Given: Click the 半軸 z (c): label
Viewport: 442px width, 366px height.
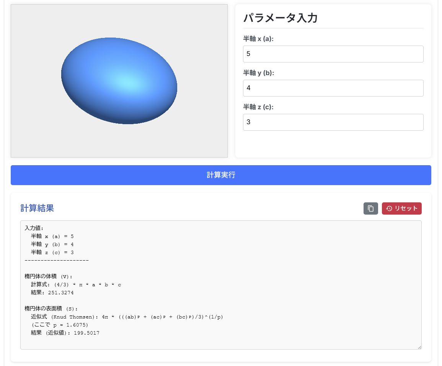Looking at the screenshot, I should point(258,107).
